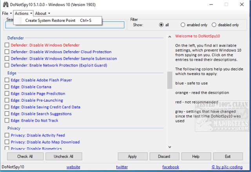Close the DoNotSpy10 window

point(242,4)
